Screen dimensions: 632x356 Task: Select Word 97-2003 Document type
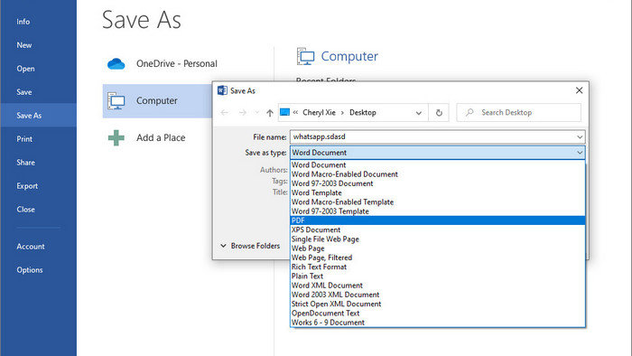[x=438, y=183]
